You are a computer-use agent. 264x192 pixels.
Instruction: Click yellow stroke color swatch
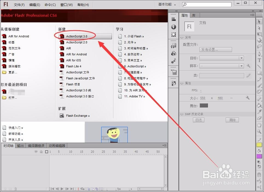(259, 145)
